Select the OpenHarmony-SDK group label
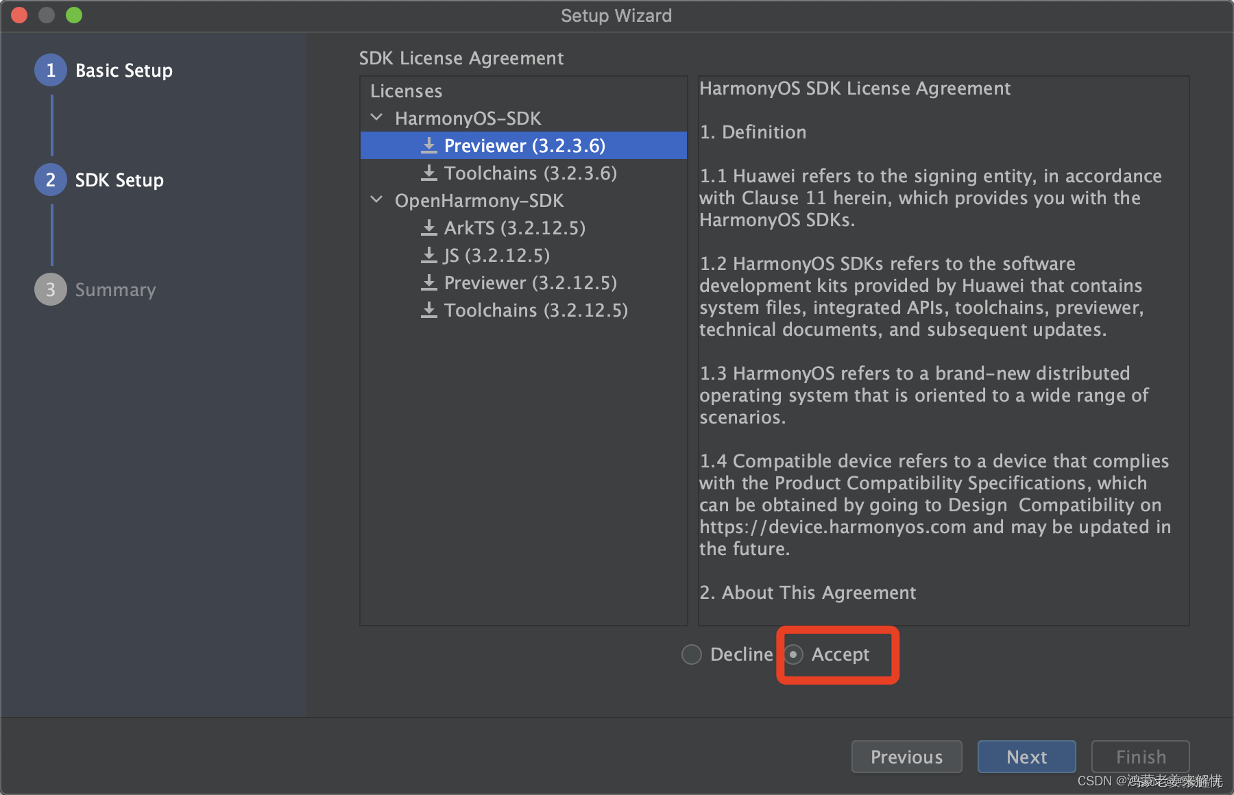 (479, 201)
